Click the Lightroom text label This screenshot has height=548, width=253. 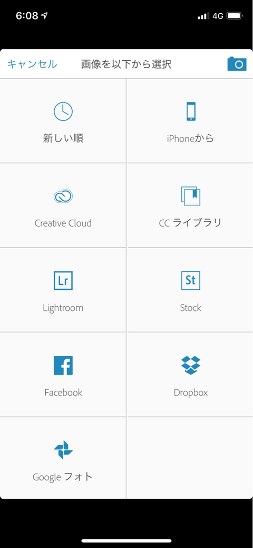pyautogui.click(x=63, y=308)
